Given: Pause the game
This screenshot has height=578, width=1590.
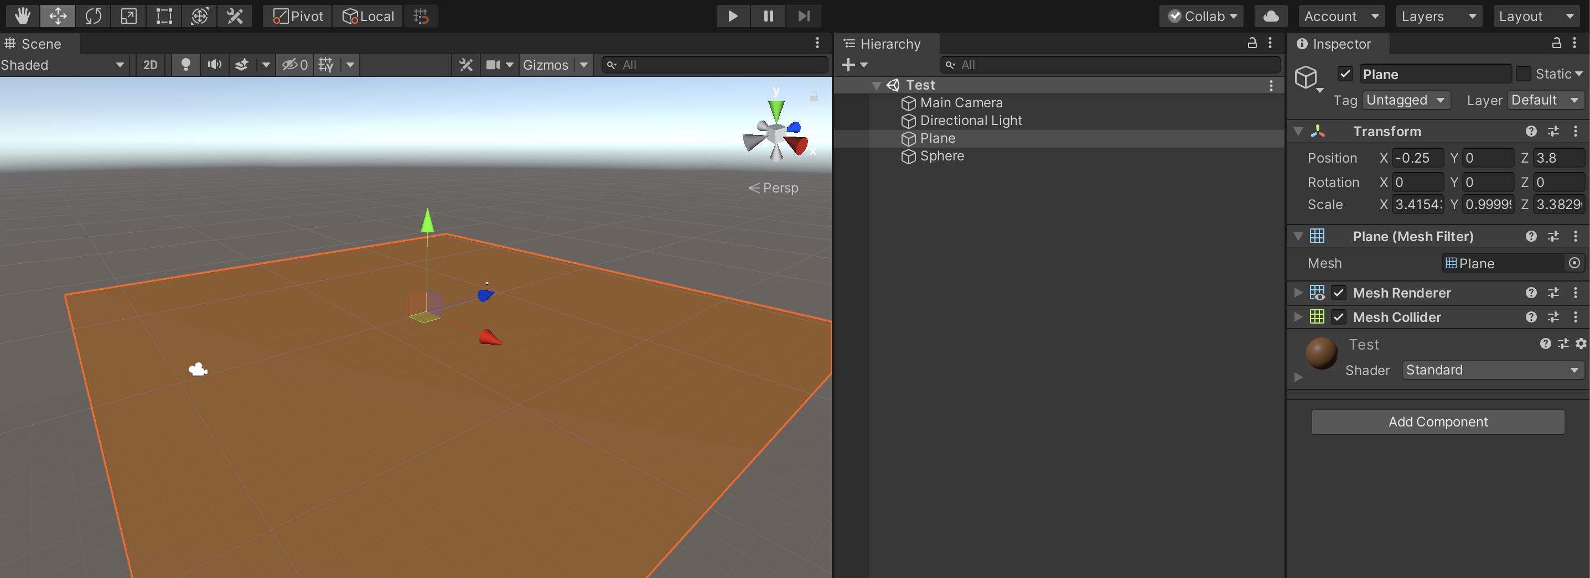Looking at the screenshot, I should tap(769, 16).
